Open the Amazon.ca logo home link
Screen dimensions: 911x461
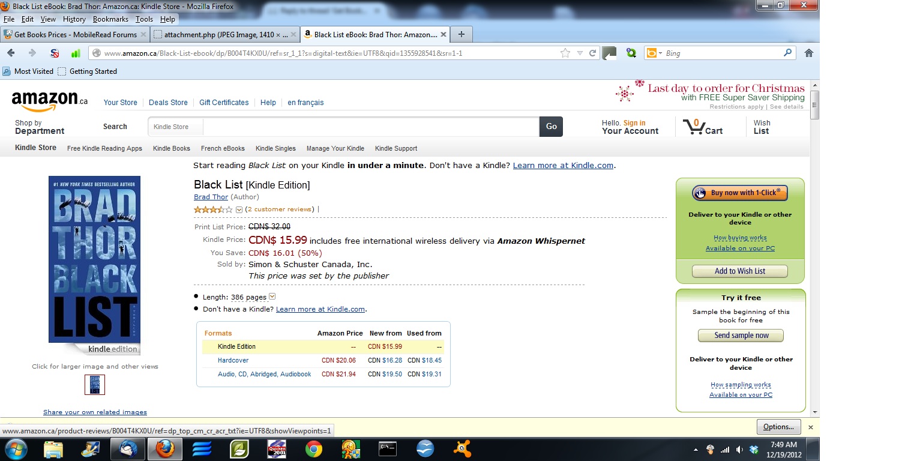coord(49,101)
